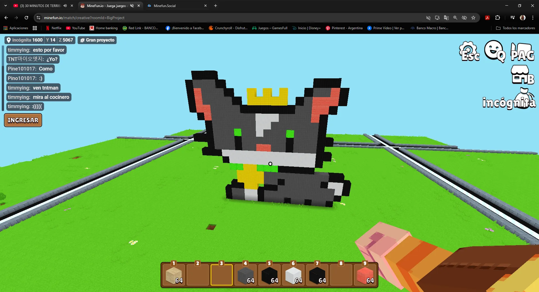Click the Gran proyecto room label
This screenshot has height=292, width=539.
point(97,40)
